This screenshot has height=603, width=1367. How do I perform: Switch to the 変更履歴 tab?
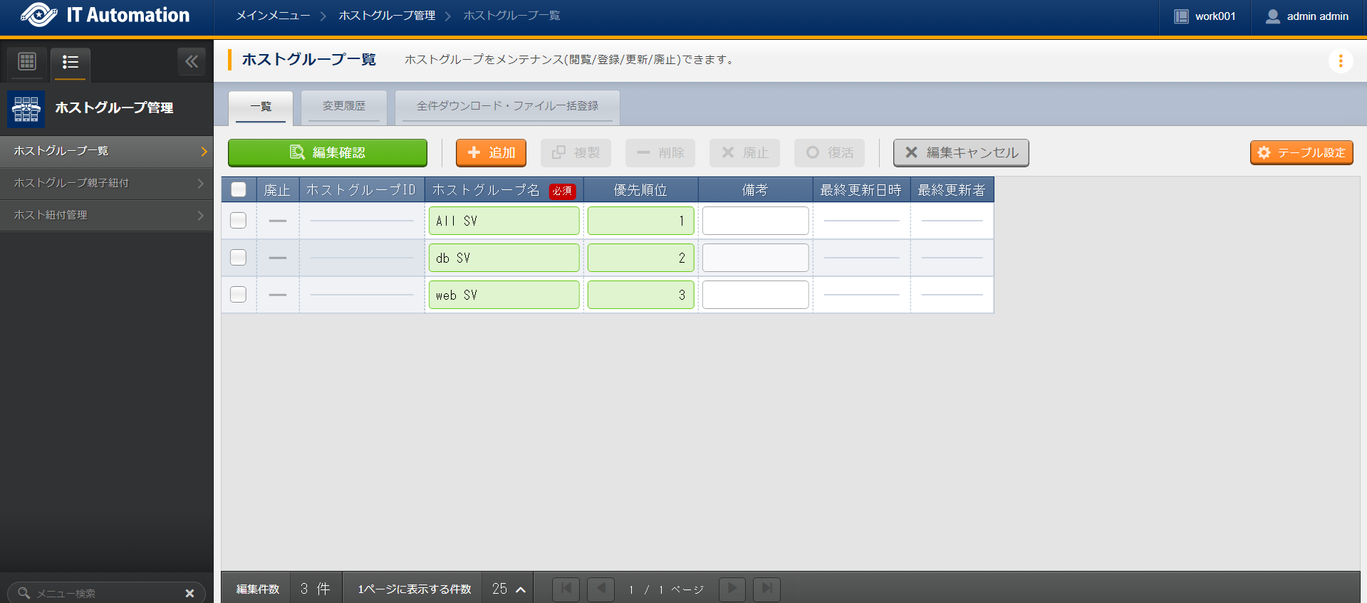(343, 106)
